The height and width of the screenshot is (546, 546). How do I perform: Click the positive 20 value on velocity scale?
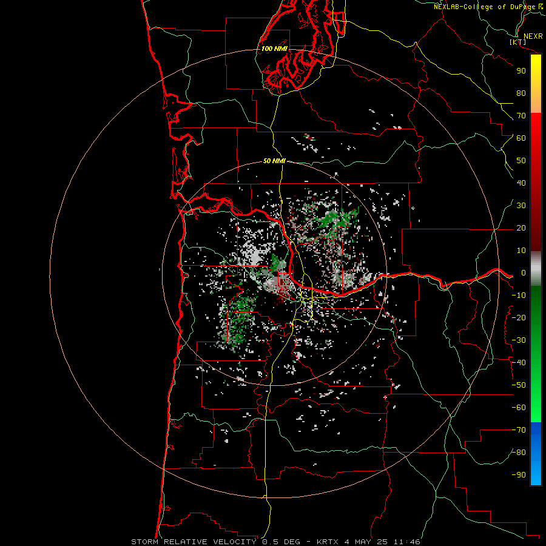[x=521, y=228]
